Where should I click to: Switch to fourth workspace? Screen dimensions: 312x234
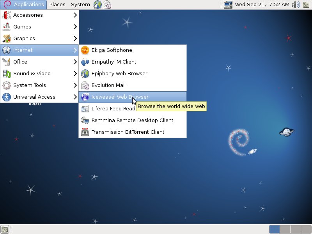click(306, 229)
